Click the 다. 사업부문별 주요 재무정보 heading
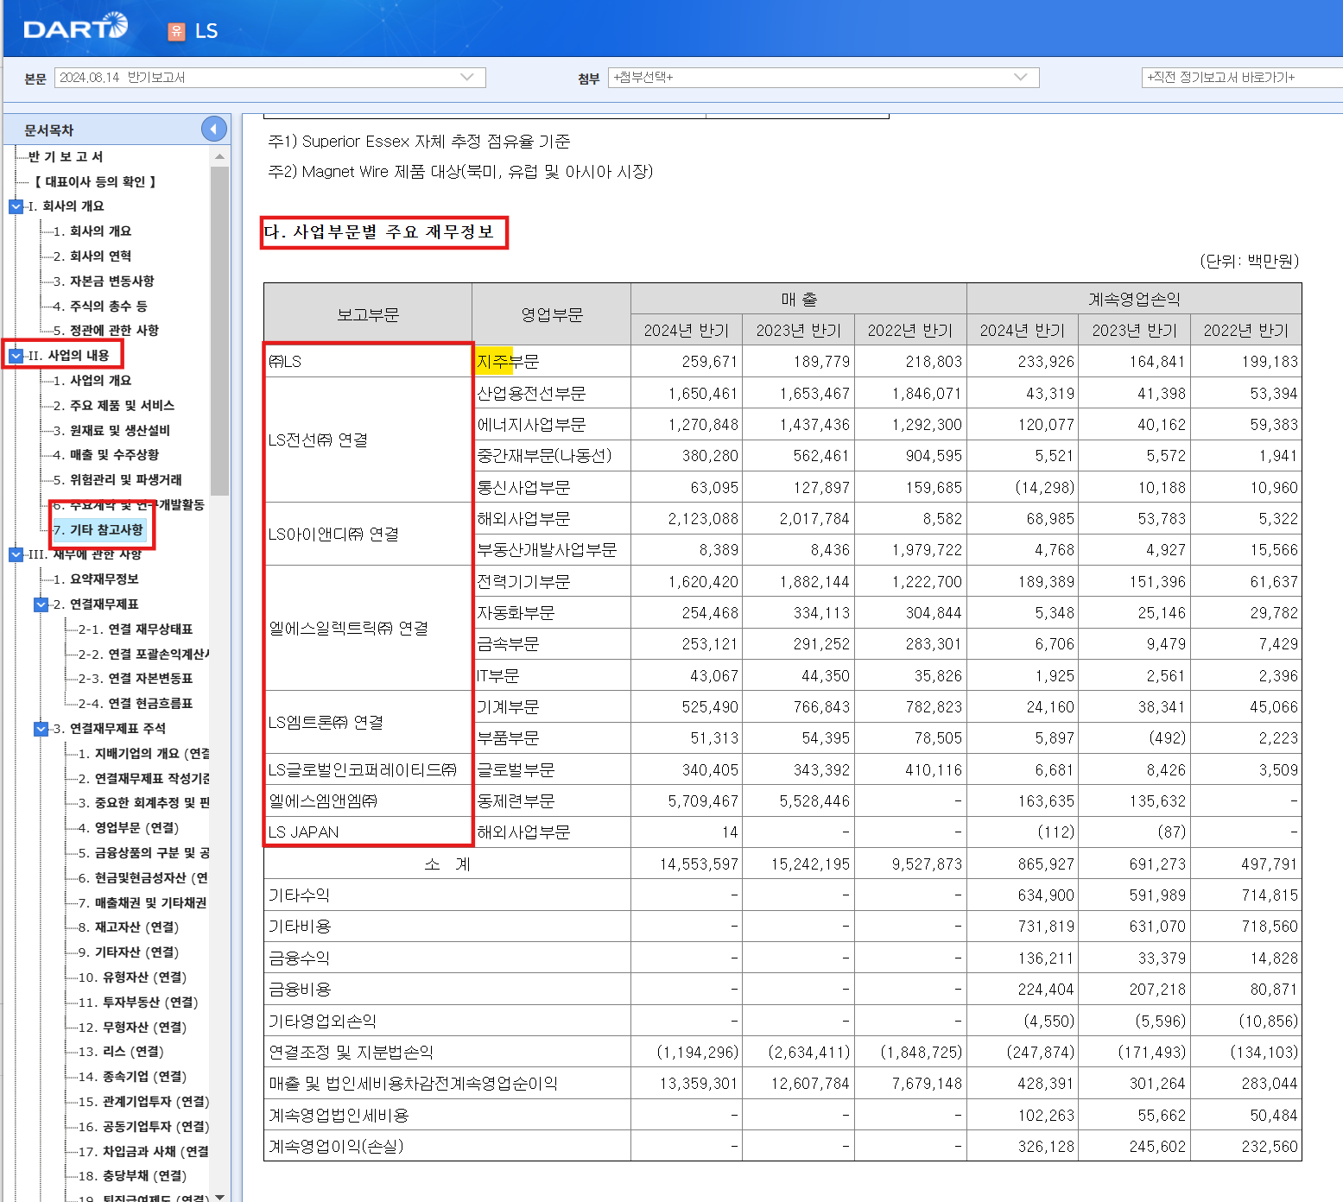Viewport: 1343px width, 1202px height. coord(379,232)
